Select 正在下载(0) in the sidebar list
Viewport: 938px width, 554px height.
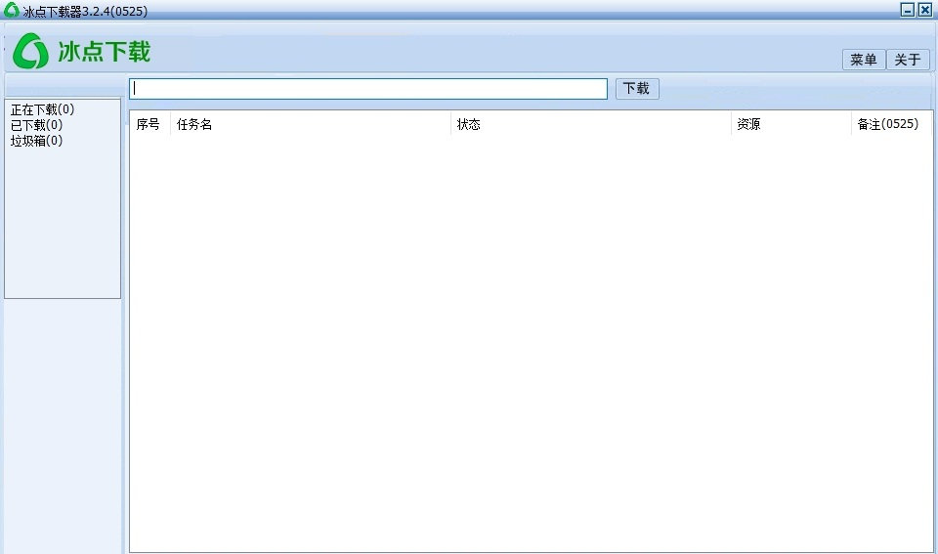pos(42,109)
